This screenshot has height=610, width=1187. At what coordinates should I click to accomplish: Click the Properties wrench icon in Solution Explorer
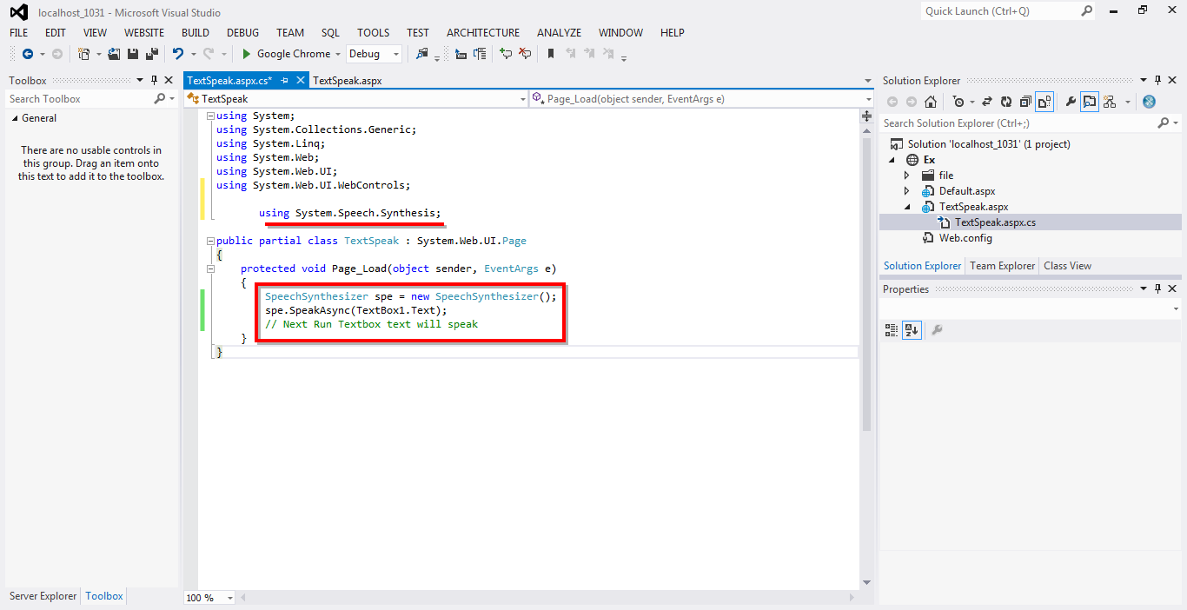tap(1071, 101)
